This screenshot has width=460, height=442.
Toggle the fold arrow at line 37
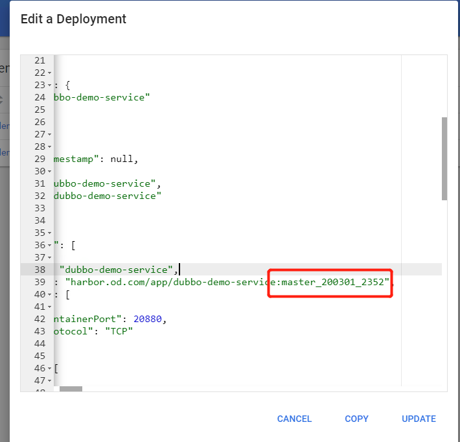pyautogui.click(x=49, y=258)
